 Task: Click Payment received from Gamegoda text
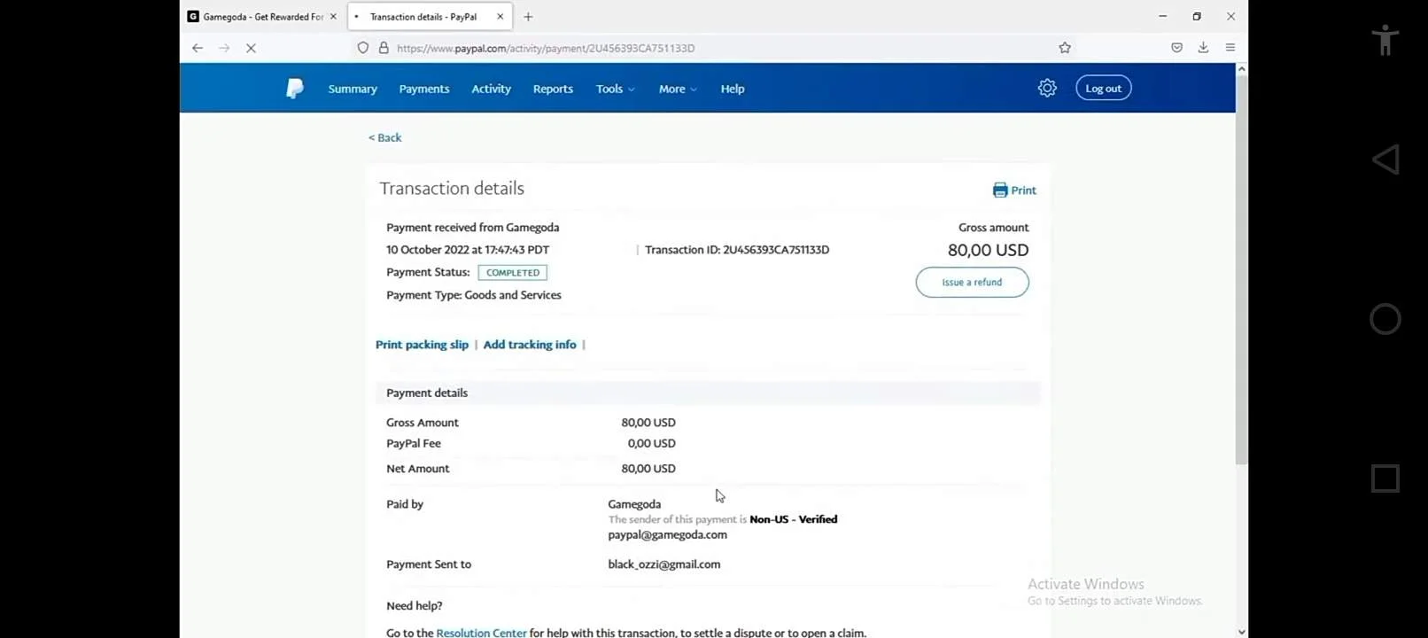tap(472, 228)
